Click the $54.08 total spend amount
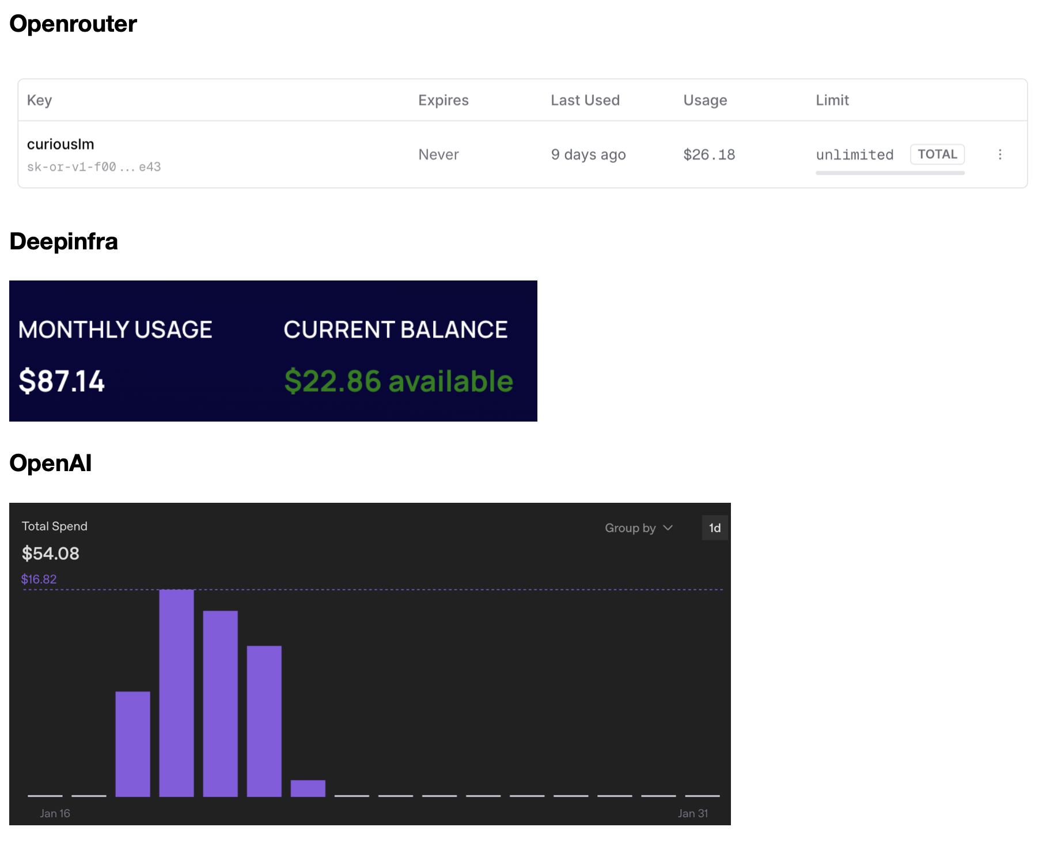Image resolution: width=1046 pixels, height=842 pixels. 51,553
